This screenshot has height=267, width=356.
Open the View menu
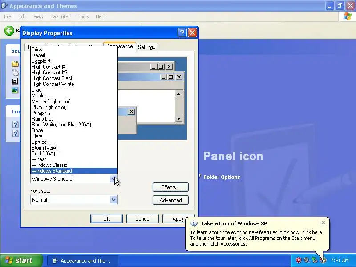[38, 16]
